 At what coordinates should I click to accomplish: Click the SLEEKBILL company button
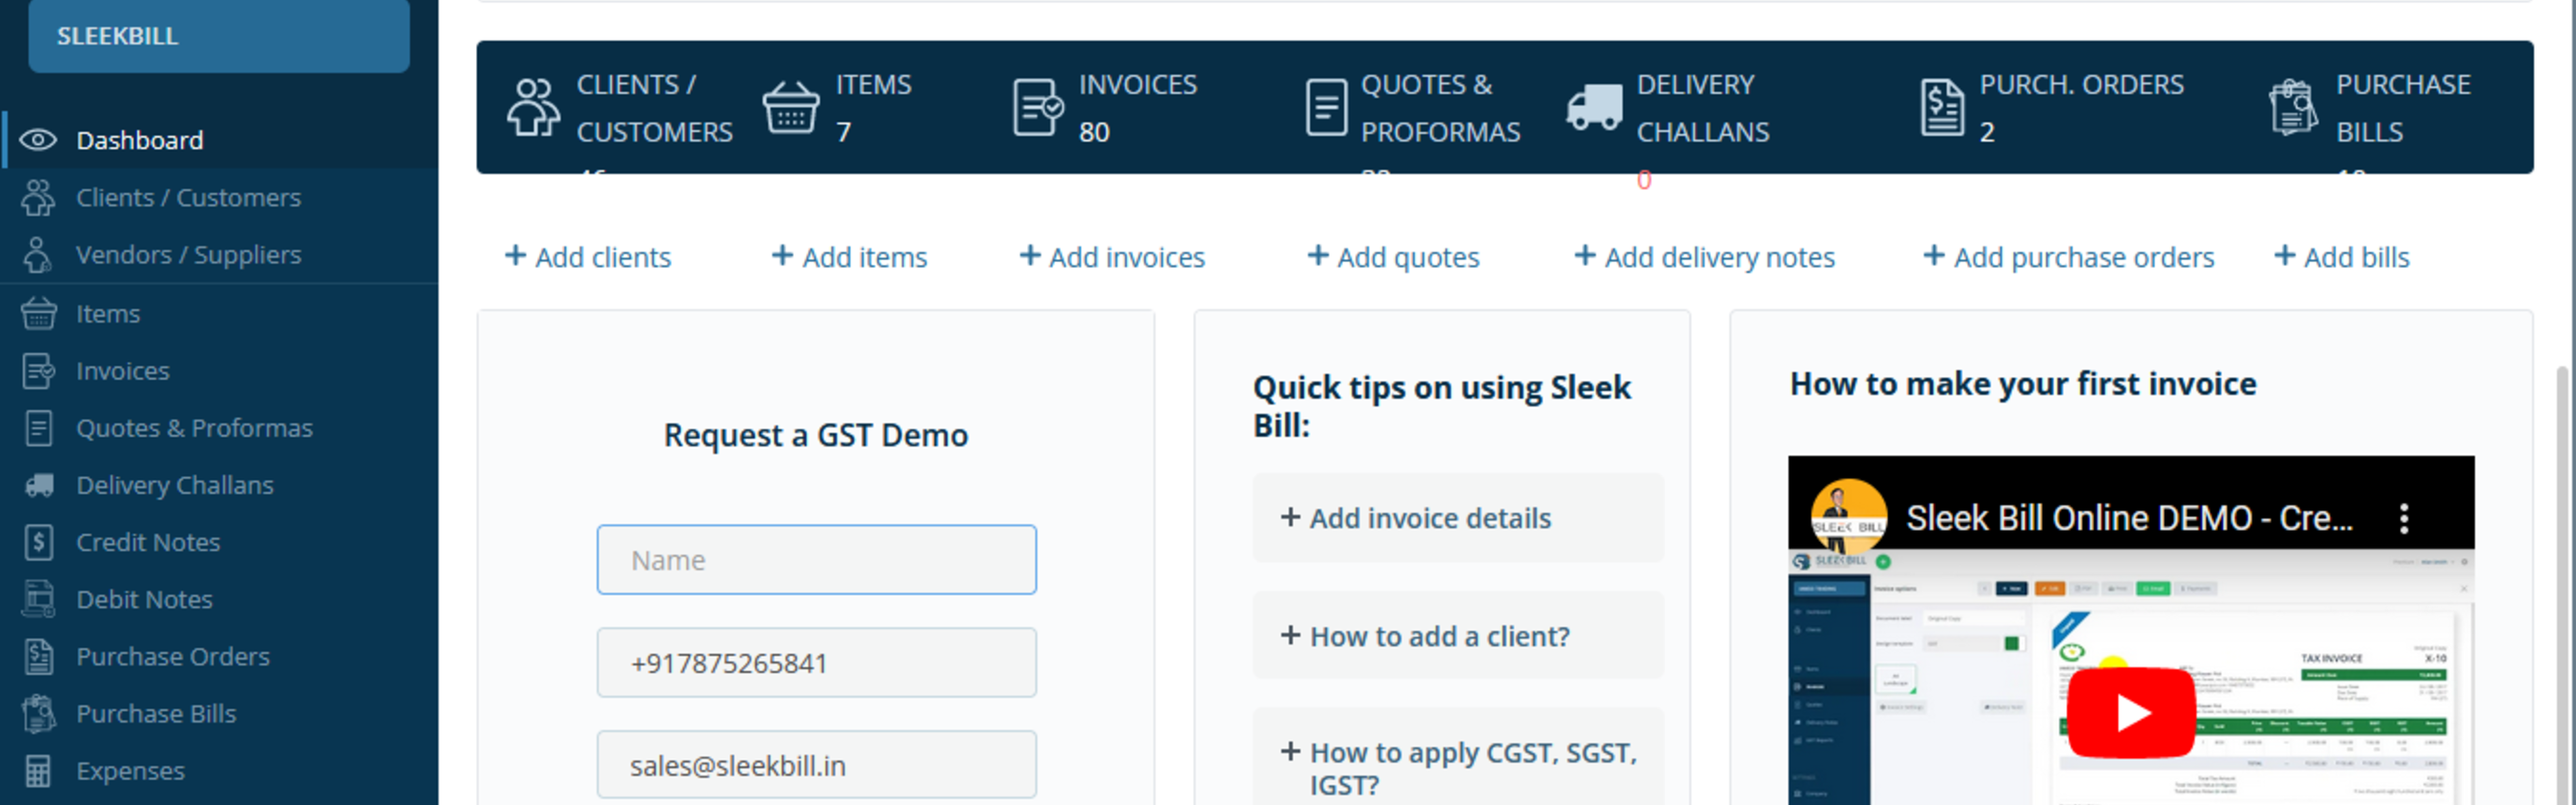point(219,36)
